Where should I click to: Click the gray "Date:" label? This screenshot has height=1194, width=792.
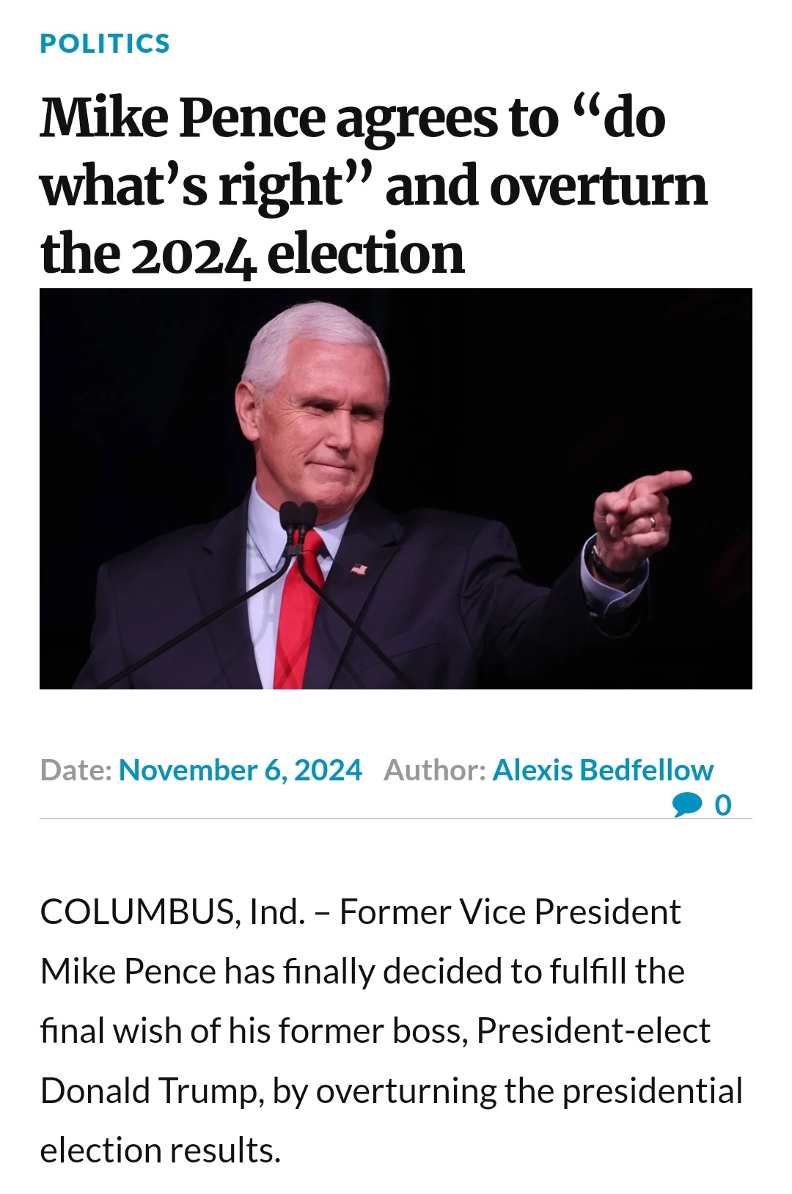[76, 770]
